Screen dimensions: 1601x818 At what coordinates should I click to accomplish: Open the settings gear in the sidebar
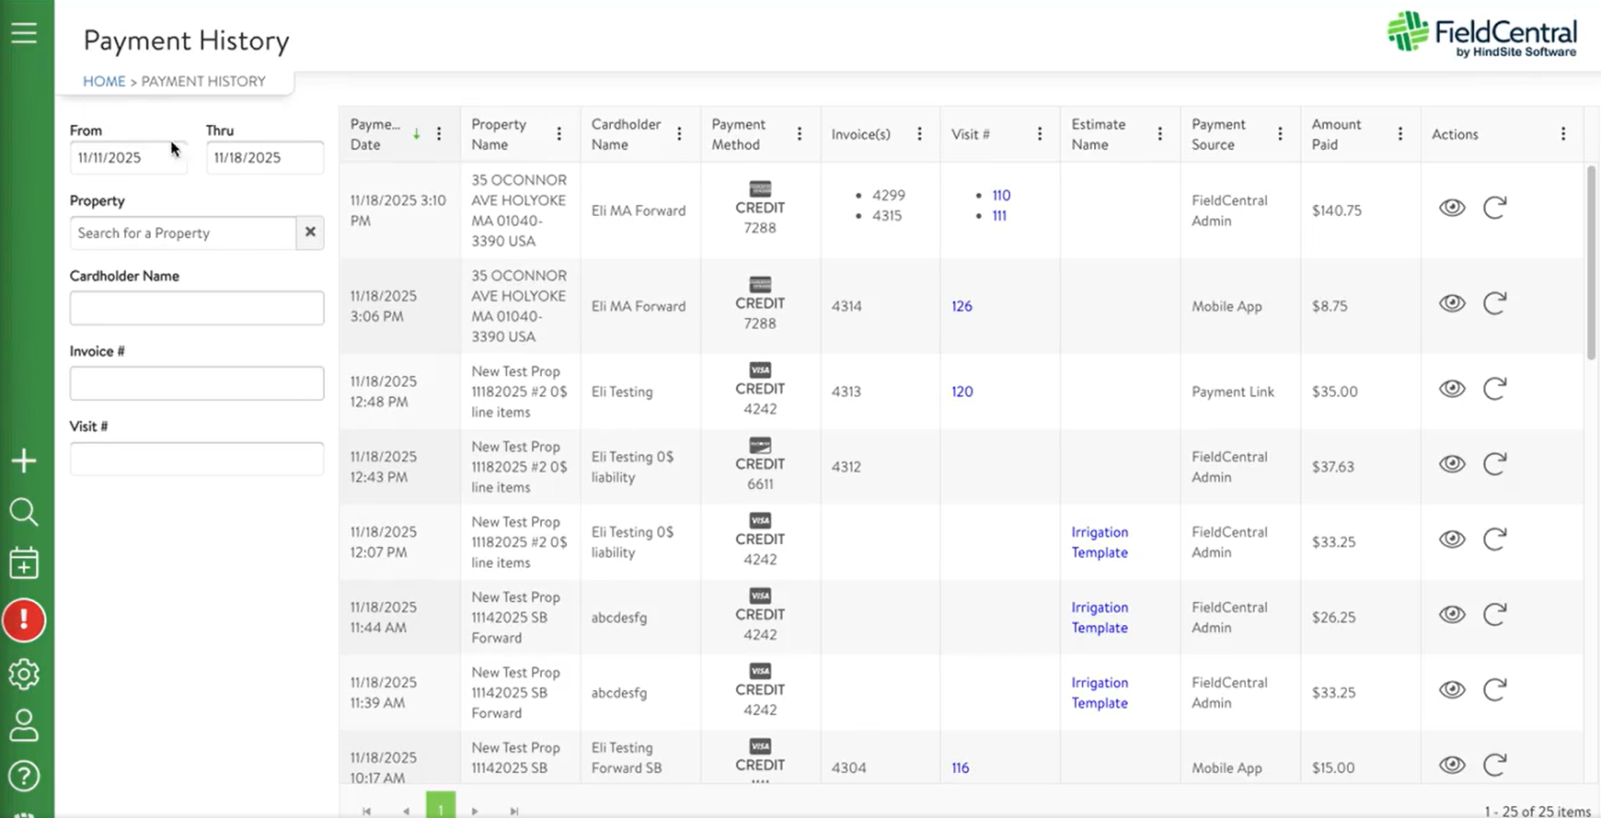point(24,675)
